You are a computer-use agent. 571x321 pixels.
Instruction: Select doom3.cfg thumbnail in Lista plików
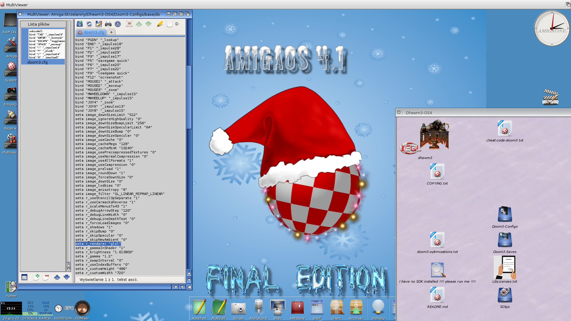(43, 46)
